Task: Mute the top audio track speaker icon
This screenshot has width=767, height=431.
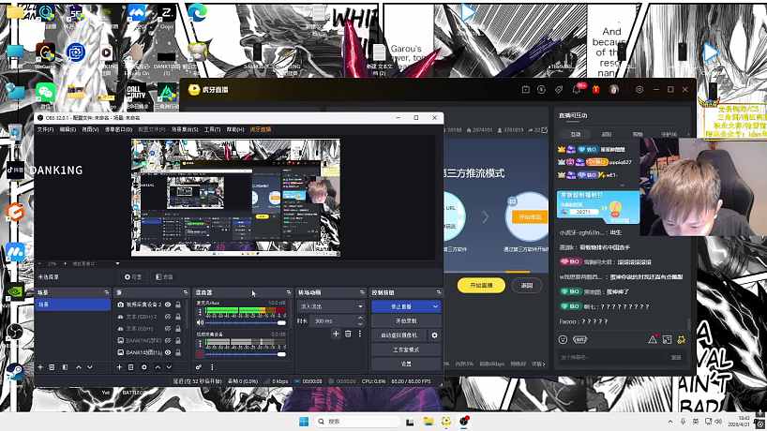Action: [200, 322]
